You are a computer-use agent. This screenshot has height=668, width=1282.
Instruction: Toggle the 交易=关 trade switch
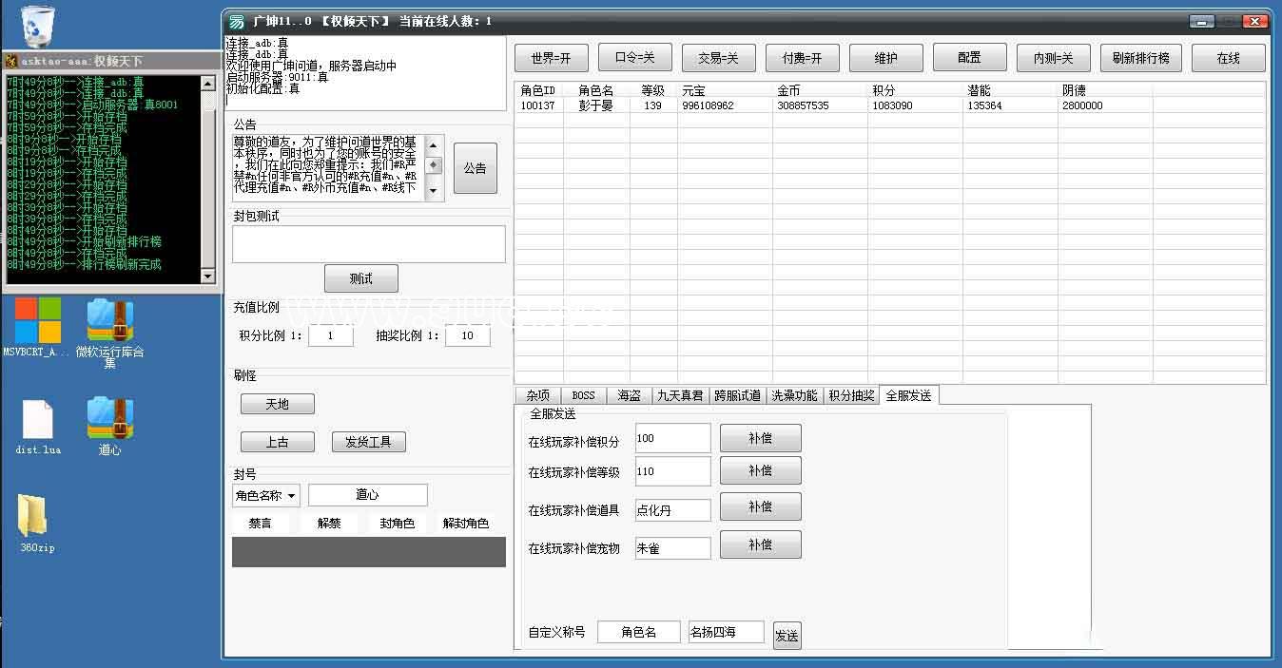(718, 58)
